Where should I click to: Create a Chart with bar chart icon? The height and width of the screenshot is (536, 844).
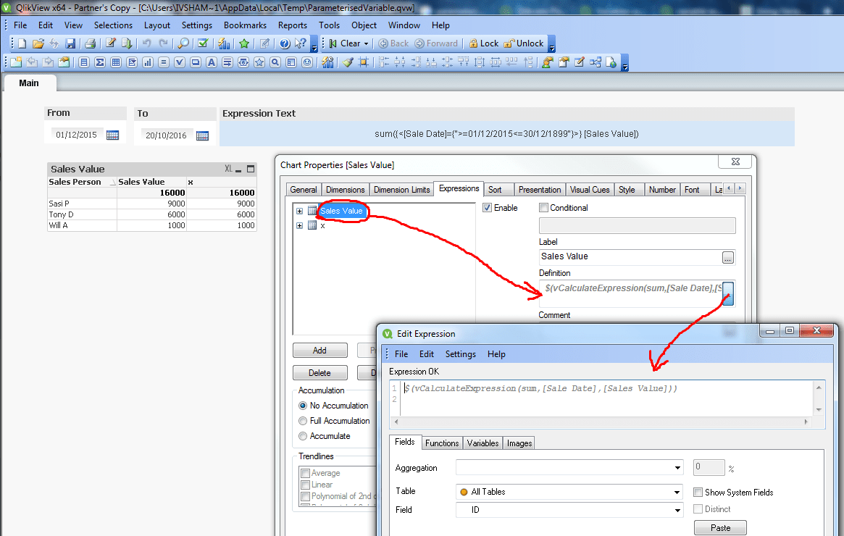[x=148, y=62]
